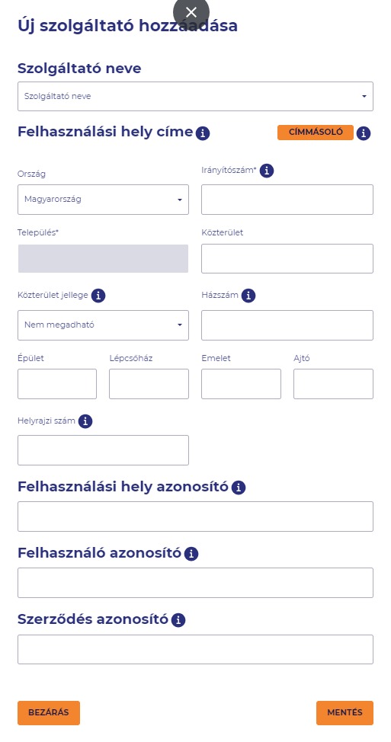Open info icon beside Irányítószám label
The height and width of the screenshot is (742, 391).
coord(267,171)
